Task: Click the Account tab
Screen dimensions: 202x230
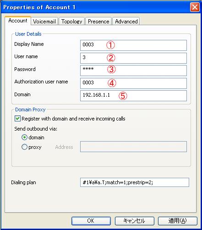Action: (18, 21)
